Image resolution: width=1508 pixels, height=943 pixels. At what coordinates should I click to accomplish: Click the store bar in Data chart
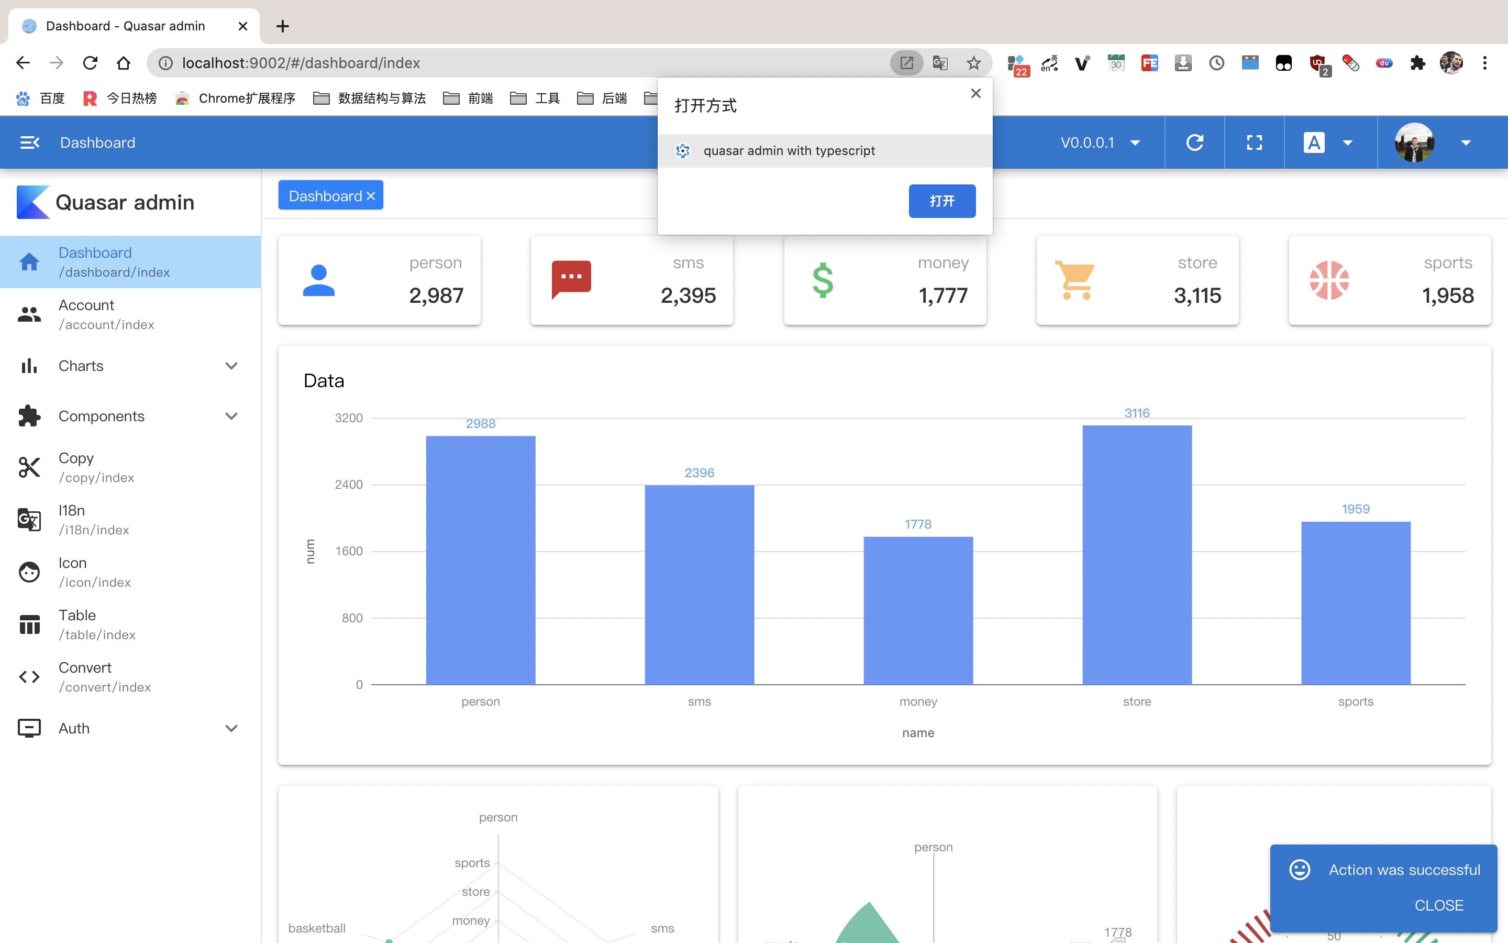(x=1137, y=555)
